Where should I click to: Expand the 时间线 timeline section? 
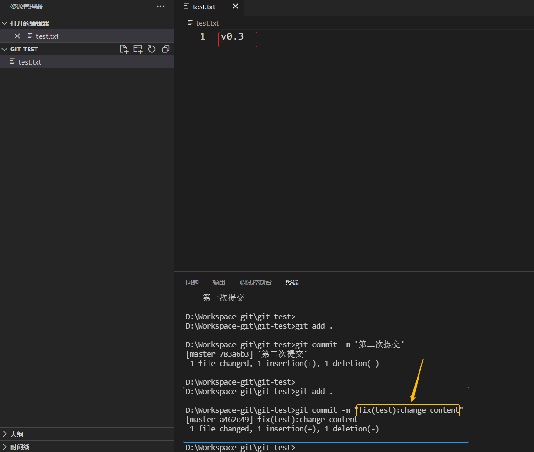[4, 446]
